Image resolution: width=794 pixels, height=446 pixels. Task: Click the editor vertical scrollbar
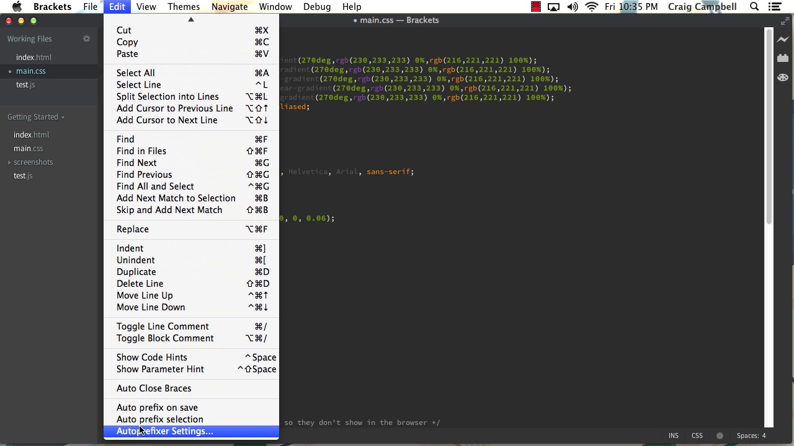[769, 126]
